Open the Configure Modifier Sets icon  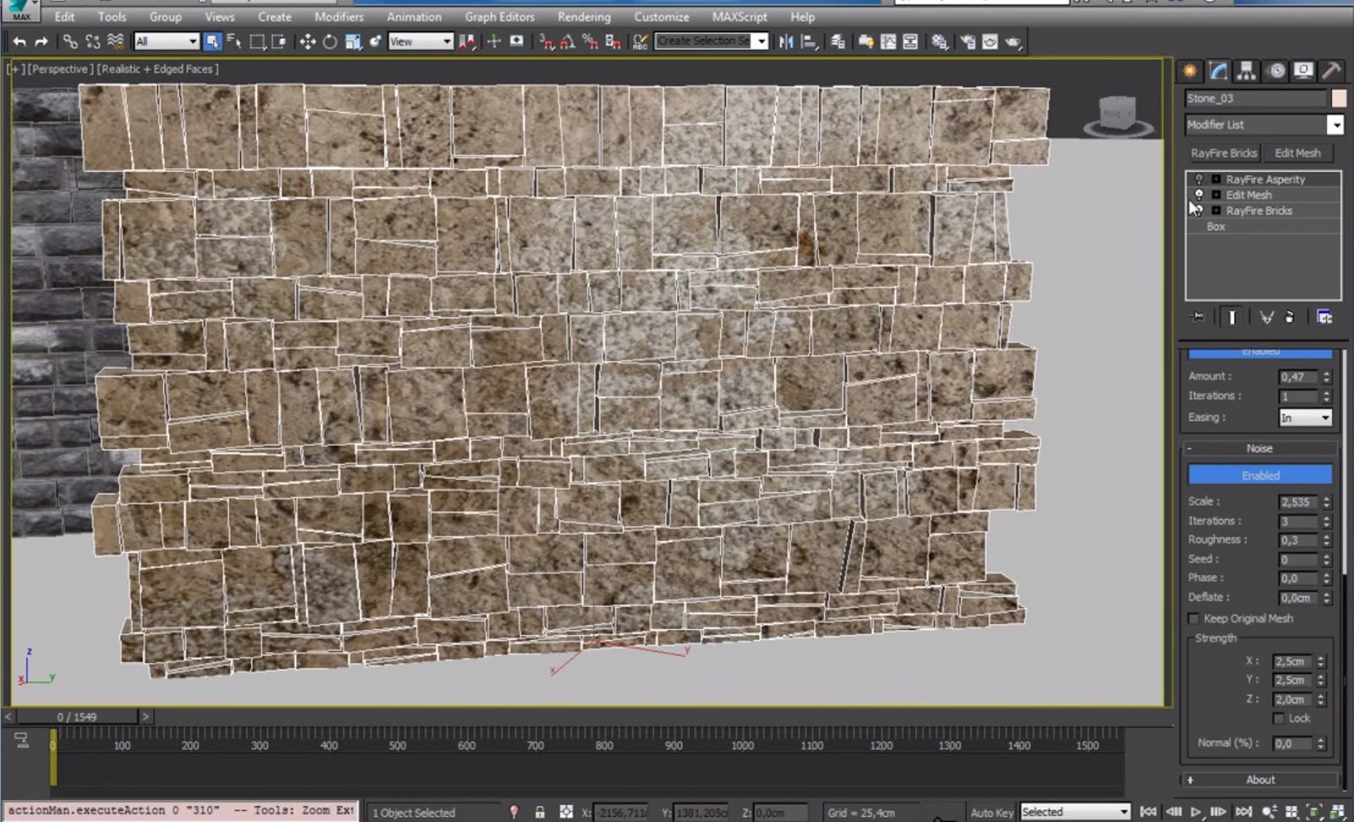click(1324, 317)
